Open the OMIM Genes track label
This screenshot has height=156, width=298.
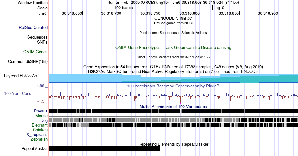pos(35,52)
